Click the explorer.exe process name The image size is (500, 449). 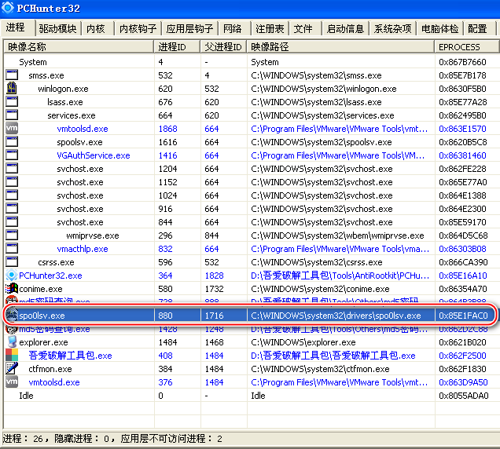pyautogui.click(x=43, y=342)
